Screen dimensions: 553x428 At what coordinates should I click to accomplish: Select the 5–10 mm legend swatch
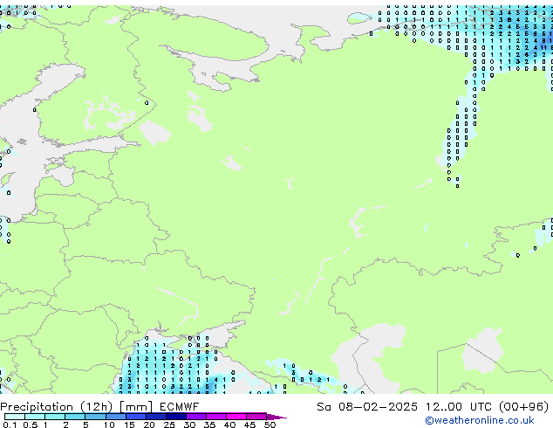point(96,417)
